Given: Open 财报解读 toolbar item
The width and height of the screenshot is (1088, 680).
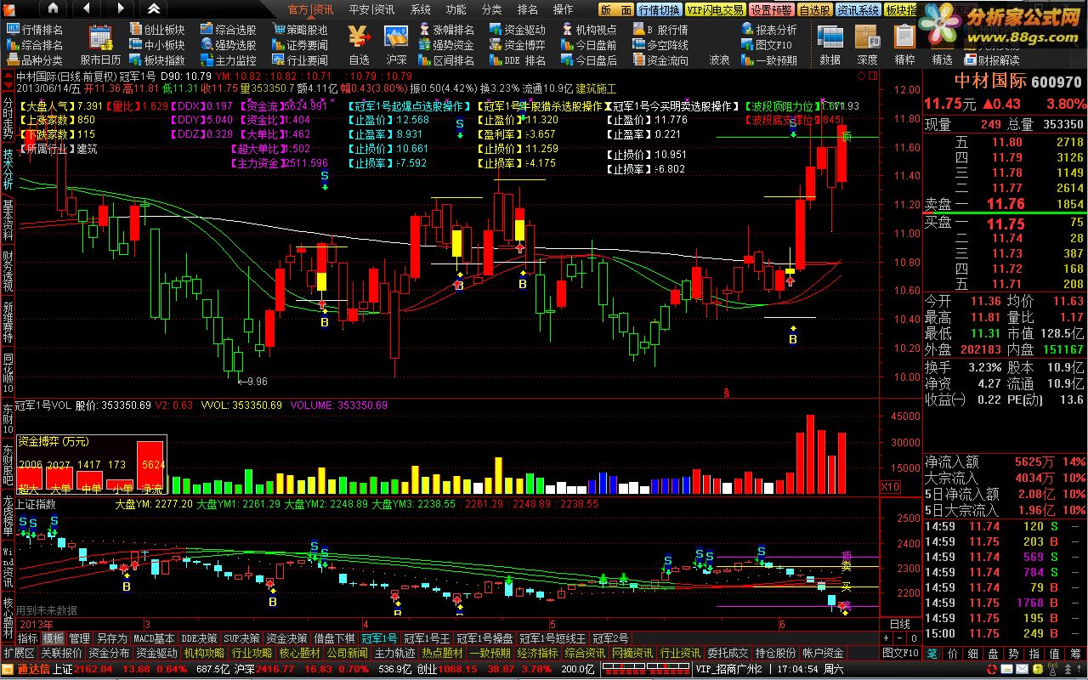Looking at the screenshot, I should pyautogui.click(x=990, y=60).
